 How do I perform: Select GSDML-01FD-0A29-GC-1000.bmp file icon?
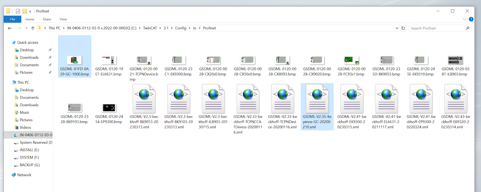[x=74, y=60]
